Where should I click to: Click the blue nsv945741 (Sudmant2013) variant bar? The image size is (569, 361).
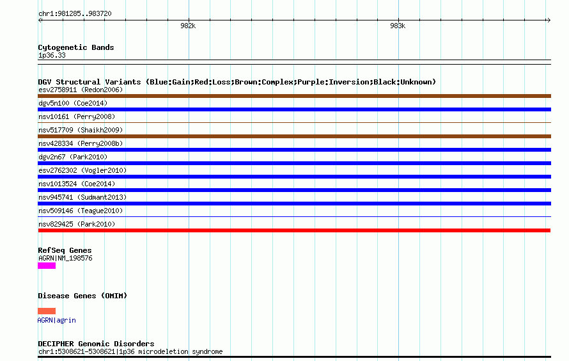coord(294,204)
